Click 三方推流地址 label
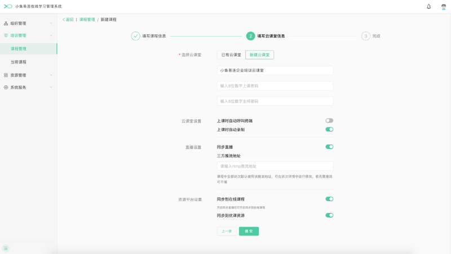This screenshot has width=451, height=254. (x=229, y=156)
